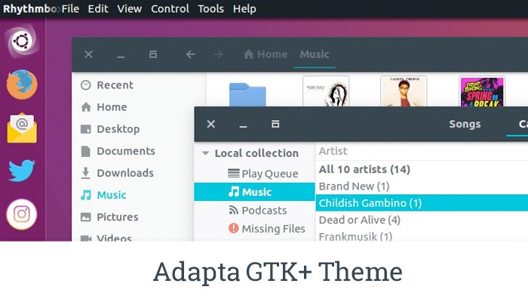Sort by the Artist column header
This screenshot has height=302, width=528.
coord(333,151)
